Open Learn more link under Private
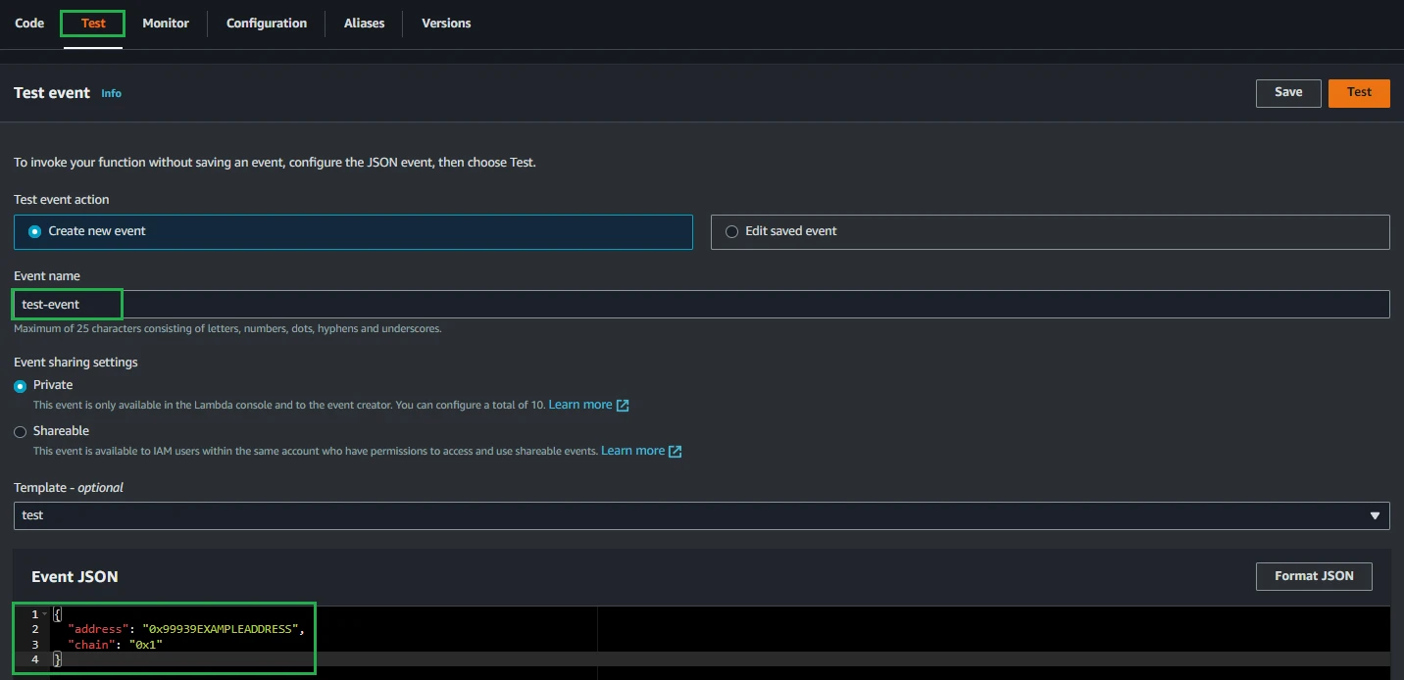The height and width of the screenshot is (680, 1404). click(x=580, y=405)
